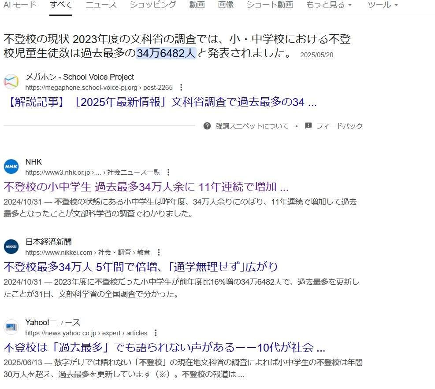The height and width of the screenshot is (389, 435).
Task: Open the ツール dropdown menu
Action: (x=382, y=5)
